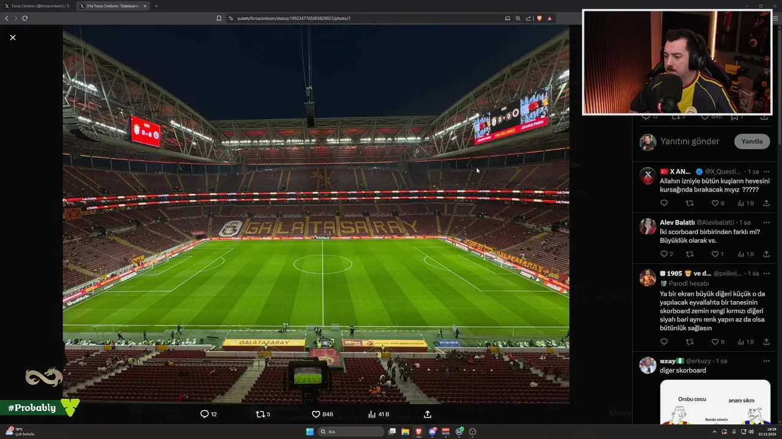Open view stats icon showing 41 B
This screenshot has height=439, width=782.
coord(372,414)
